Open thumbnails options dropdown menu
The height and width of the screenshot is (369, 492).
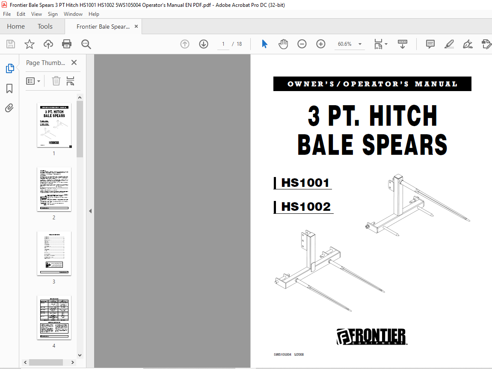[33, 81]
